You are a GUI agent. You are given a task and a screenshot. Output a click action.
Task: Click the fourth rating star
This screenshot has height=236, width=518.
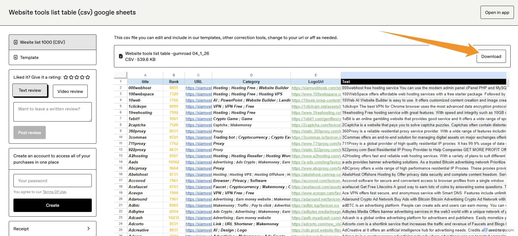pos(82,77)
